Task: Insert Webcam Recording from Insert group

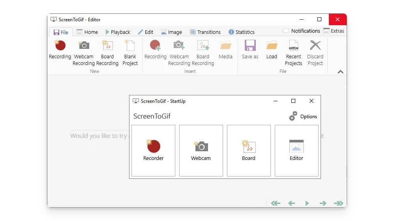Action: (179, 53)
